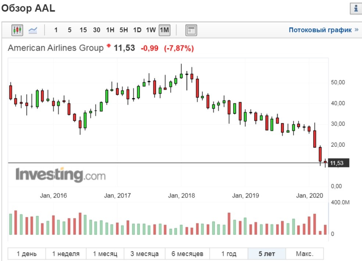Select the 15 minute interval
The width and height of the screenshot is (362, 261).
(x=83, y=30)
